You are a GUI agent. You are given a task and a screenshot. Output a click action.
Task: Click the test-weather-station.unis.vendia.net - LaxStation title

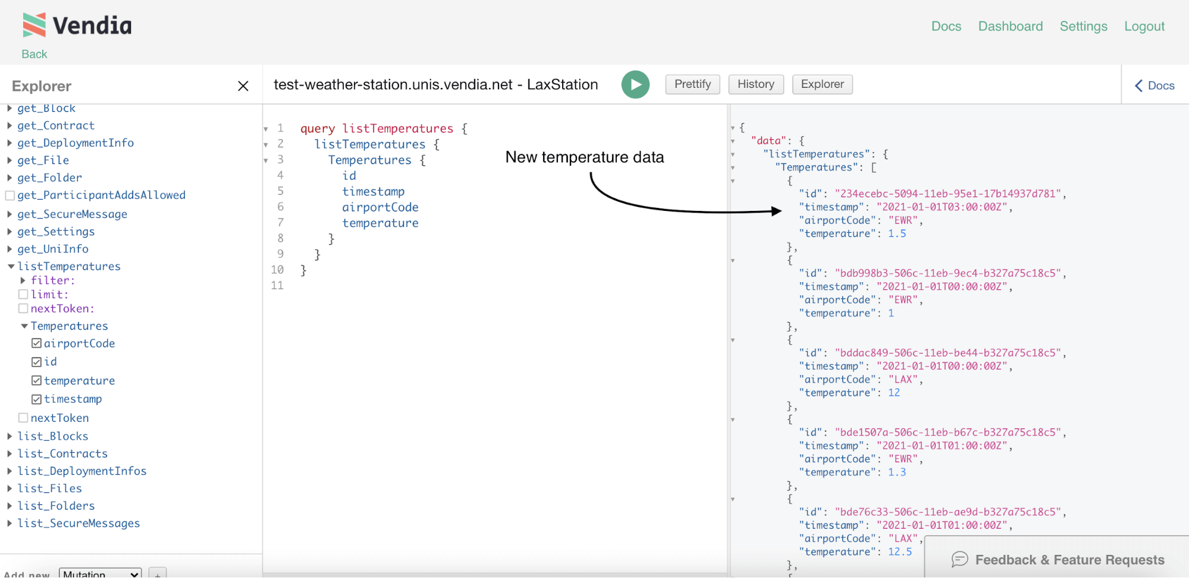[x=435, y=84]
